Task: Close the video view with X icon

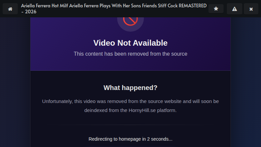Action: tap(251, 9)
